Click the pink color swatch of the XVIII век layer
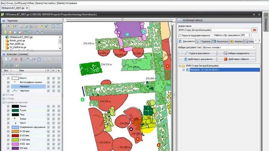This screenshot has height=151, width=269. [x=15, y=144]
